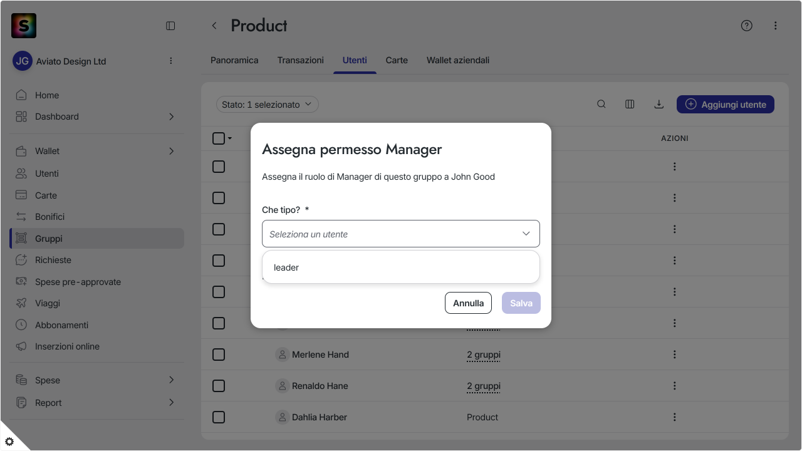The width and height of the screenshot is (802, 451).
Task: Open Abbonamenti in the sidebar
Action: pyautogui.click(x=97, y=325)
